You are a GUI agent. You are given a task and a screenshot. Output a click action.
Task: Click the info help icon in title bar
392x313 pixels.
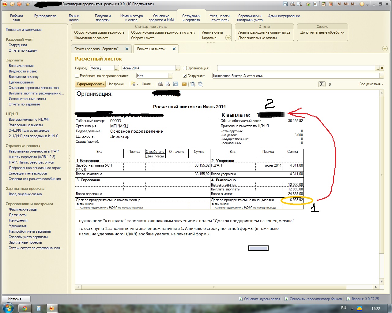click(362, 4)
